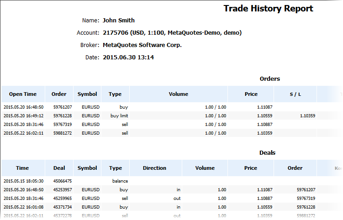Click the Orders section heading
Image resolution: width=343 pixels, height=220 pixels.
click(269, 79)
